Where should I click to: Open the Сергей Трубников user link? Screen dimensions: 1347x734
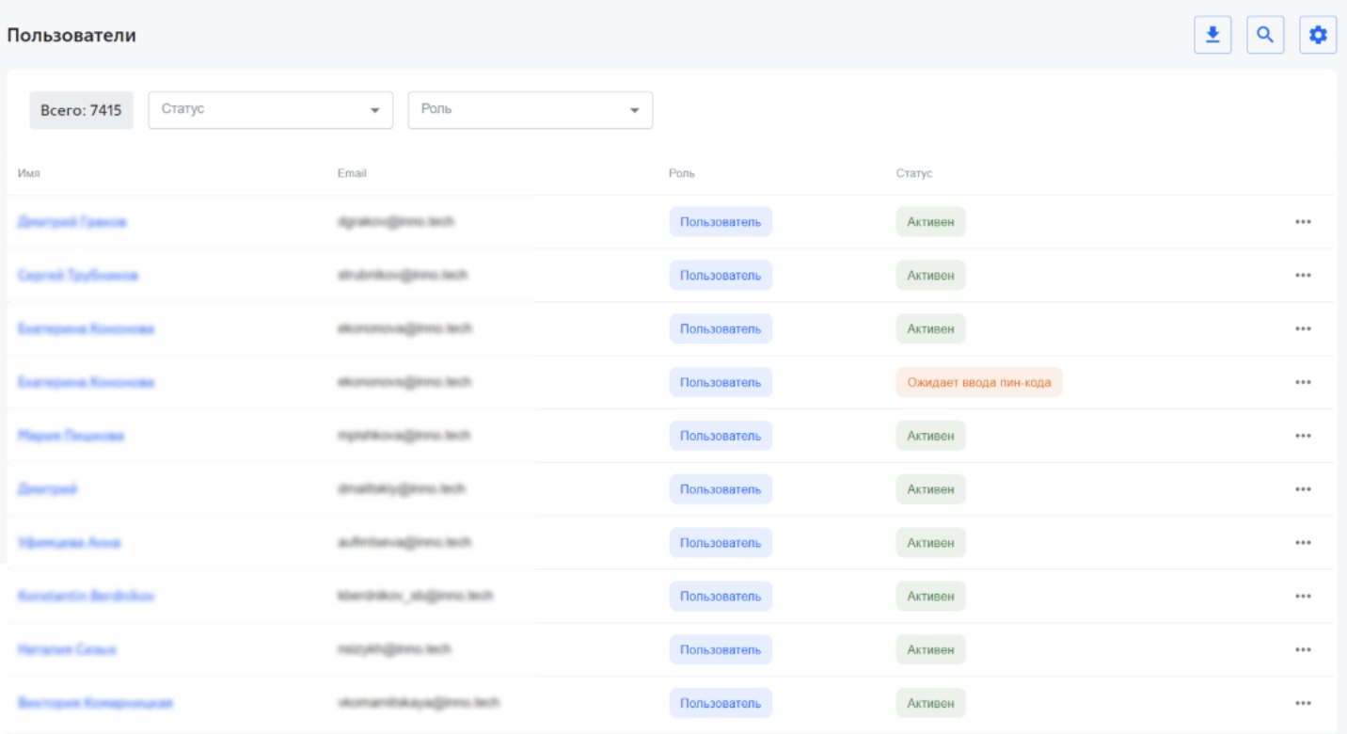pyautogui.click(x=78, y=276)
